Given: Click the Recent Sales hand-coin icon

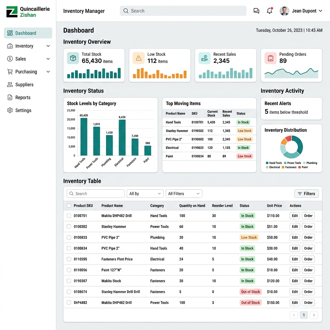Looking at the screenshot, I should point(204,58).
